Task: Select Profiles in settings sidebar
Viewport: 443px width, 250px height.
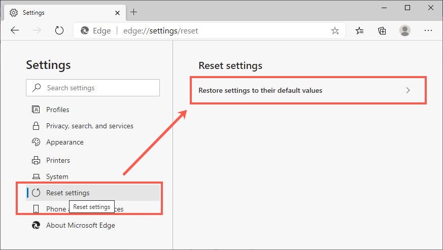Action: coord(57,110)
